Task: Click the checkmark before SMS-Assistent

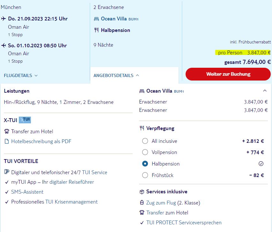Action: click(7, 192)
